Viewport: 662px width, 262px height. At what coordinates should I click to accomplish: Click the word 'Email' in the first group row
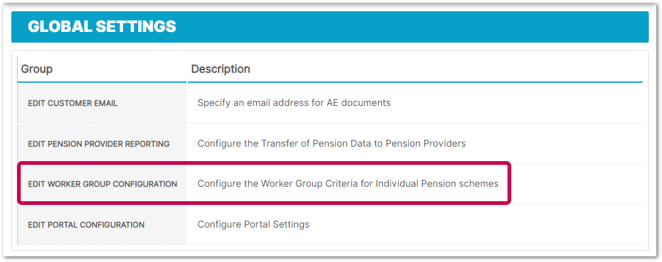coord(104,103)
